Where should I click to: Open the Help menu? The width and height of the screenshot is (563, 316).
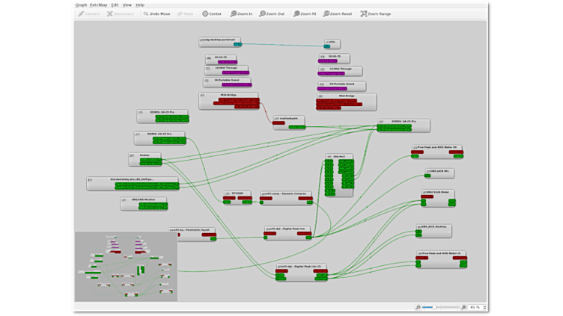pyautogui.click(x=139, y=4)
